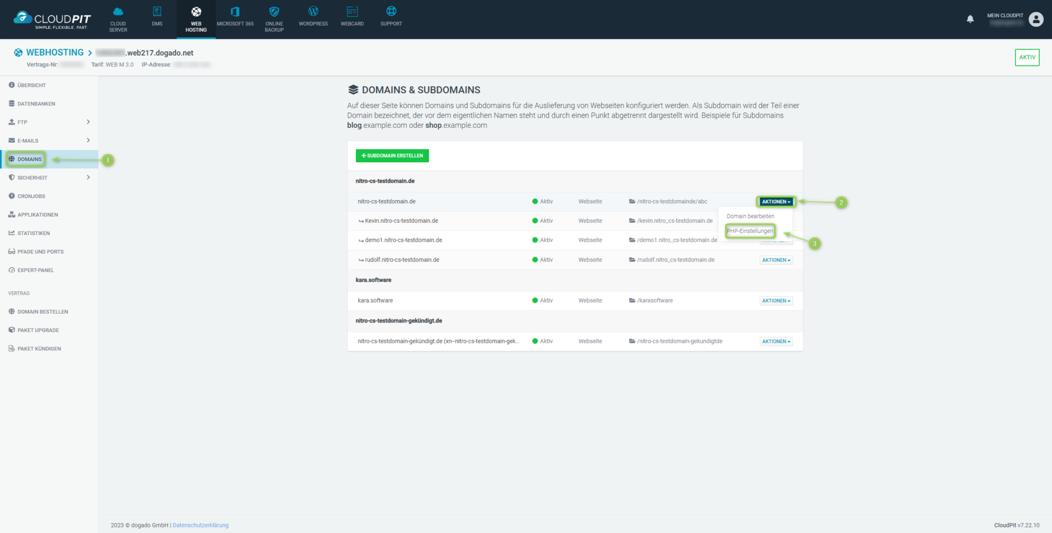Open the Support lifebuoy icon
Viewport: 1052px width, 533px height.
pyautogui.click(x=391, y=12)
